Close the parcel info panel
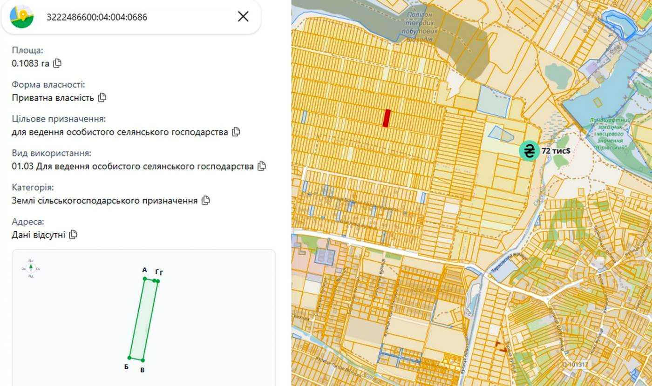 point(243,17)
